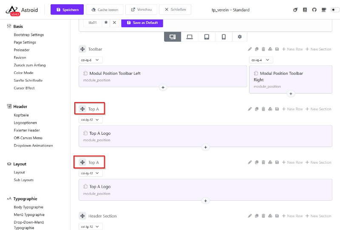This screenshot has width=340, height=230.
Task: Open Bootstrap Settings in sidebar
Action: [29, 35]
